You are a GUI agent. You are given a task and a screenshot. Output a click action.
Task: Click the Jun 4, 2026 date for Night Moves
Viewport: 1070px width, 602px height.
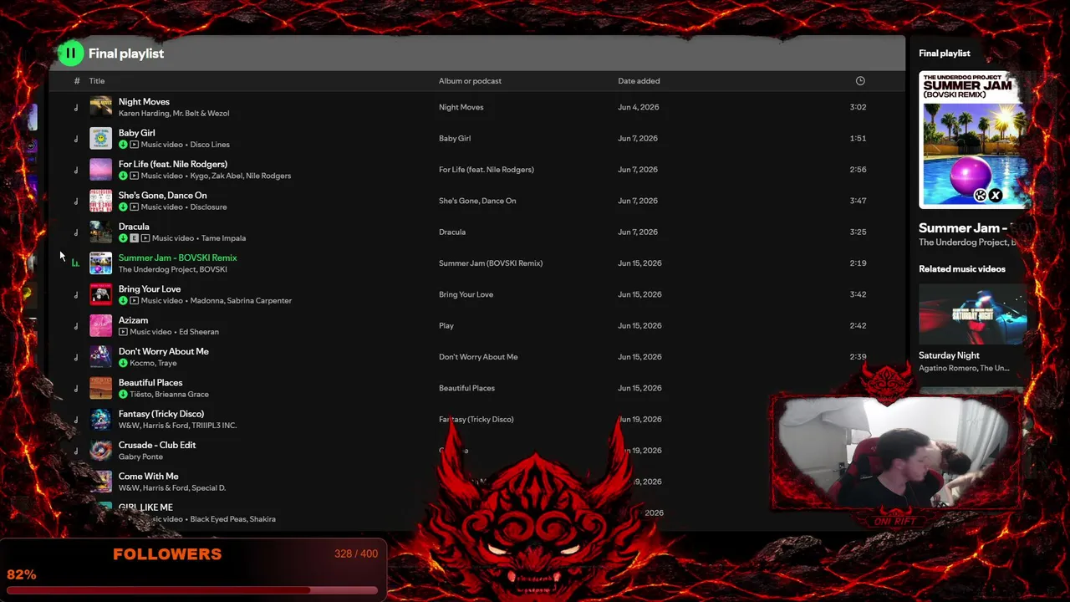click(639, 107)
